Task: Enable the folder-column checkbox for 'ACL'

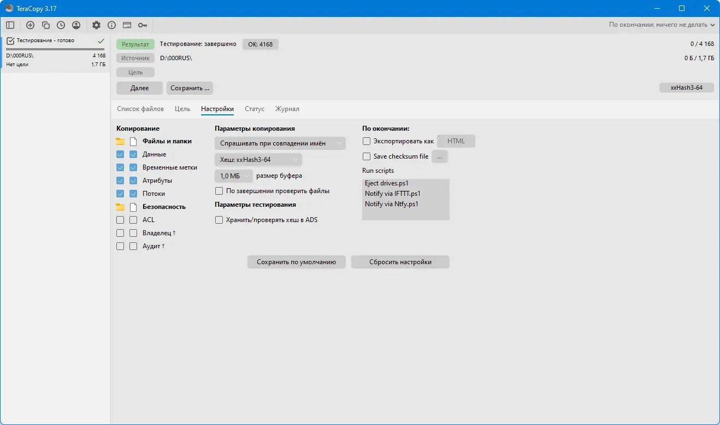Action: click(120, 220)
